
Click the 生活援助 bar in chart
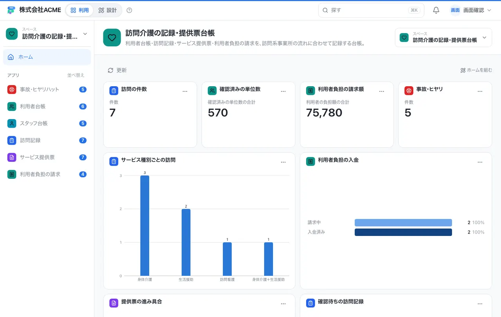[186, 242]
